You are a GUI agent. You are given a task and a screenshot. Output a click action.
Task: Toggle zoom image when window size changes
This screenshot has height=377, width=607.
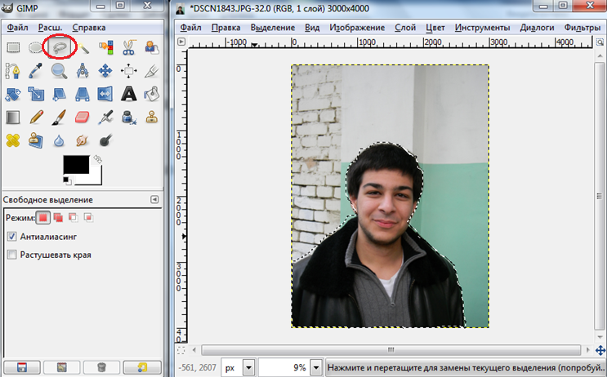click(600, 42)
